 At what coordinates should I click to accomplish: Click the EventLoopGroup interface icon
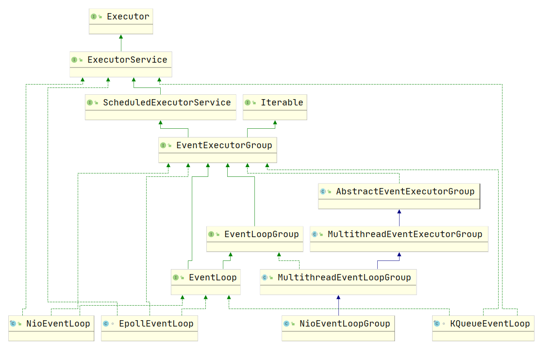coord(211,234)
